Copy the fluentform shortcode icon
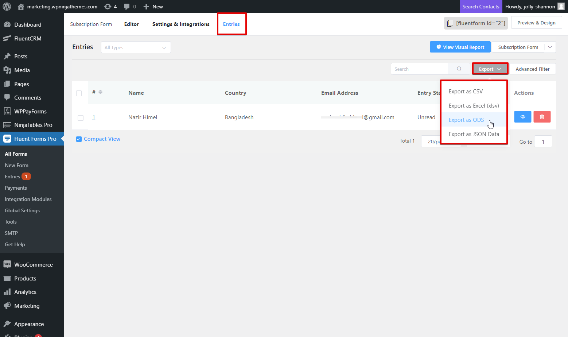 [x=450, y=23]
